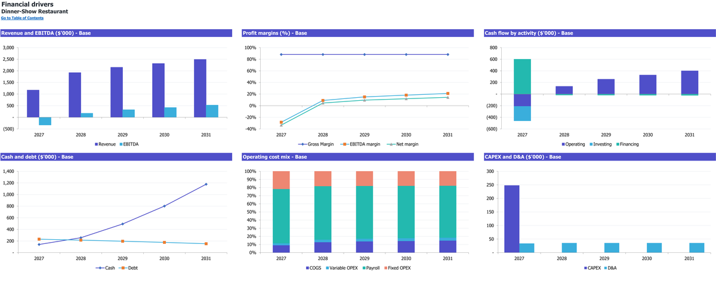The width and height of the screenshot is (716, 300).
Task: Click the Cash legend entry
Action: click(x=105, y=268)
